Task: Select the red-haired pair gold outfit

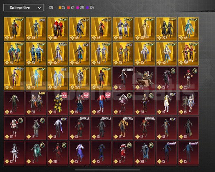Action: click(x=188, y=54)
